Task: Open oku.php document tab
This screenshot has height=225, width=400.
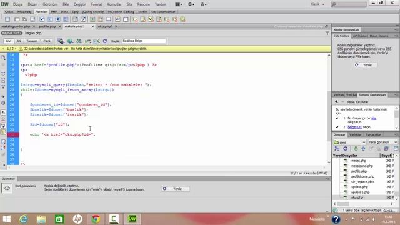Action: click(x=105, y=26)
